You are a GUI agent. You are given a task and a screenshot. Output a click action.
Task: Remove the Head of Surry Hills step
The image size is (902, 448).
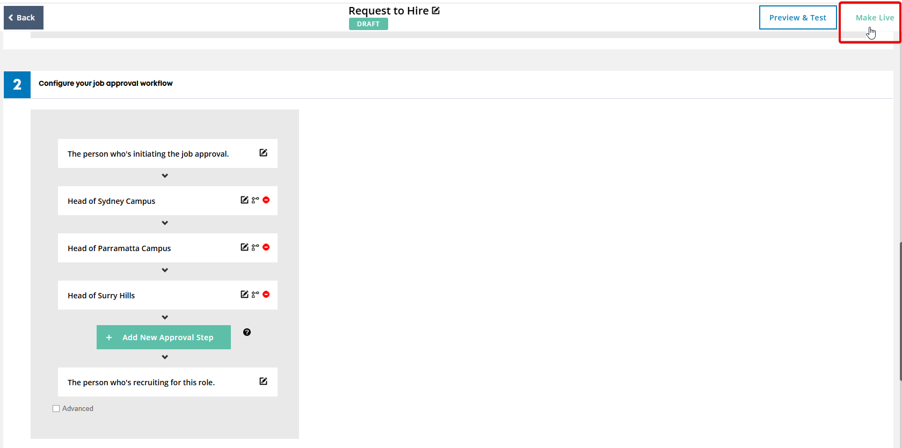266,295
